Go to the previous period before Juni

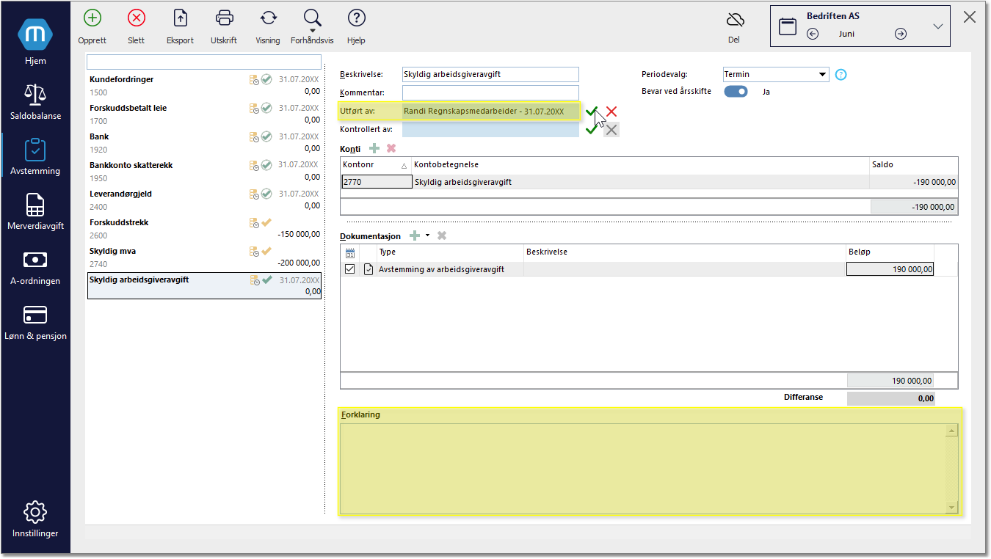coord(813,34)
